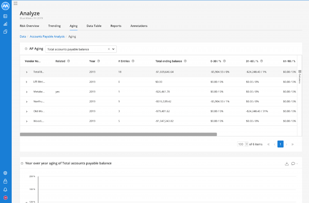
Task: Click the -$516,539.42 balance cell
Action: tap(163, 101)
